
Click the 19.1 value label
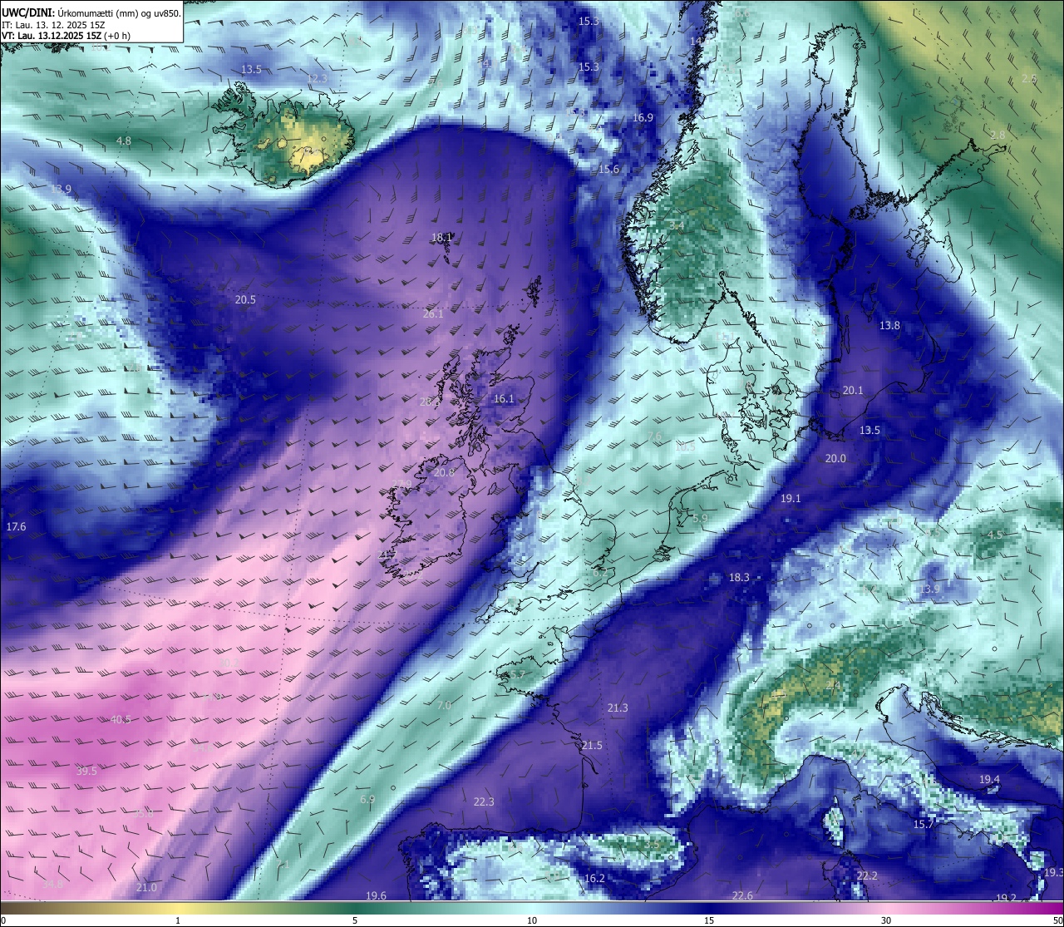pos(791,499)
